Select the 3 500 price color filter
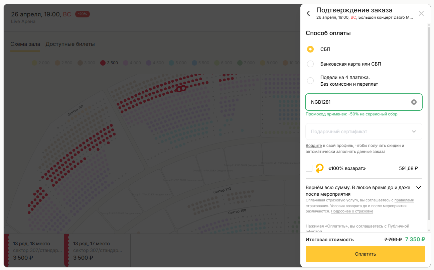The height and width of the screenshot is (270, 434). click(x=109, y=63)
